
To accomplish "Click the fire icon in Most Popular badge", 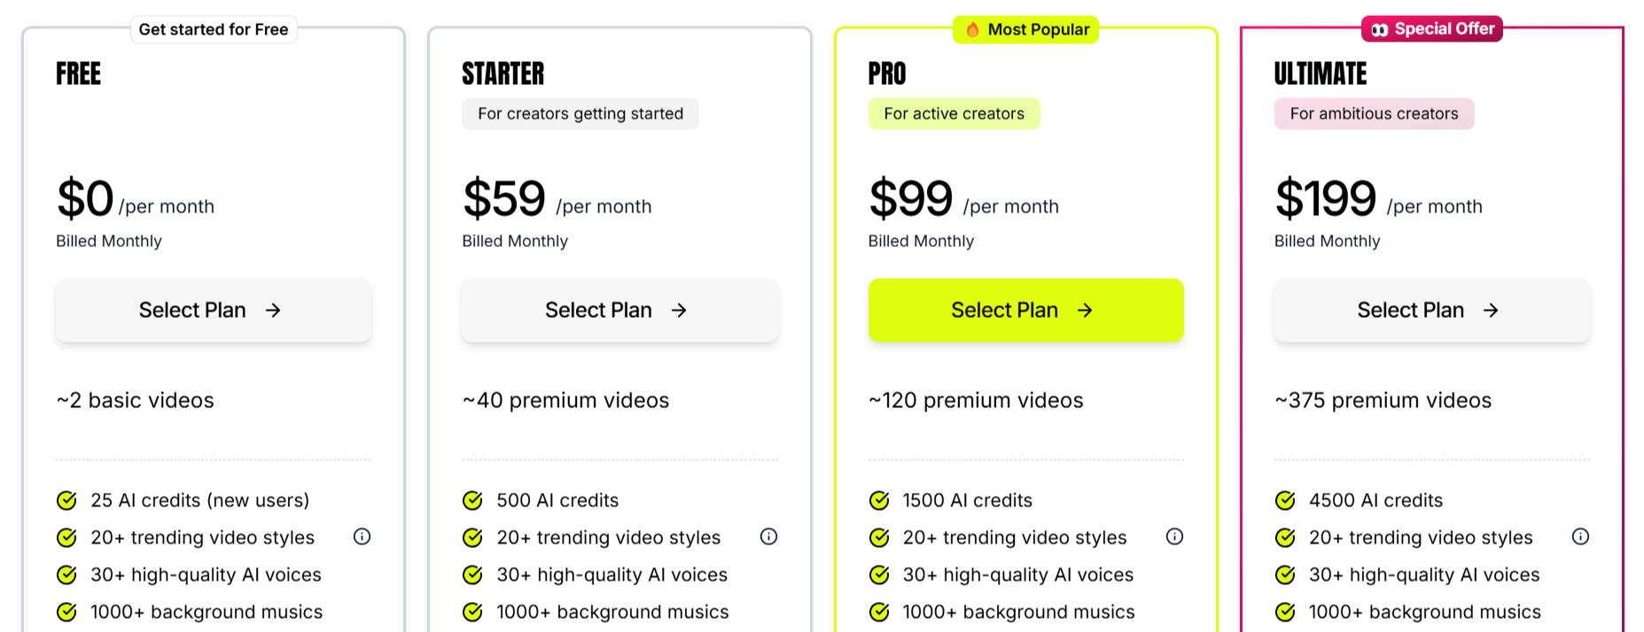I will [973, 29].
